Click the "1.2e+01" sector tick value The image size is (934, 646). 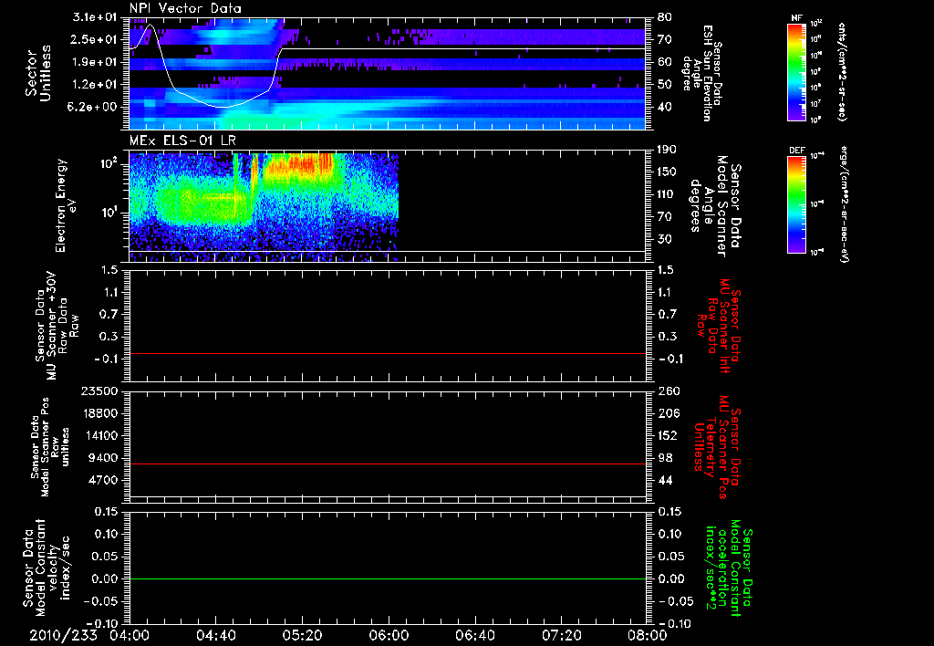[94, 85]
